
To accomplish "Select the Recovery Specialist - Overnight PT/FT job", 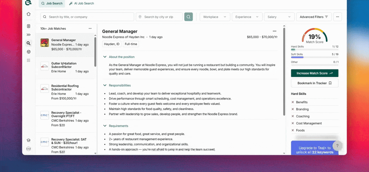I will click(x=65, y=119).
